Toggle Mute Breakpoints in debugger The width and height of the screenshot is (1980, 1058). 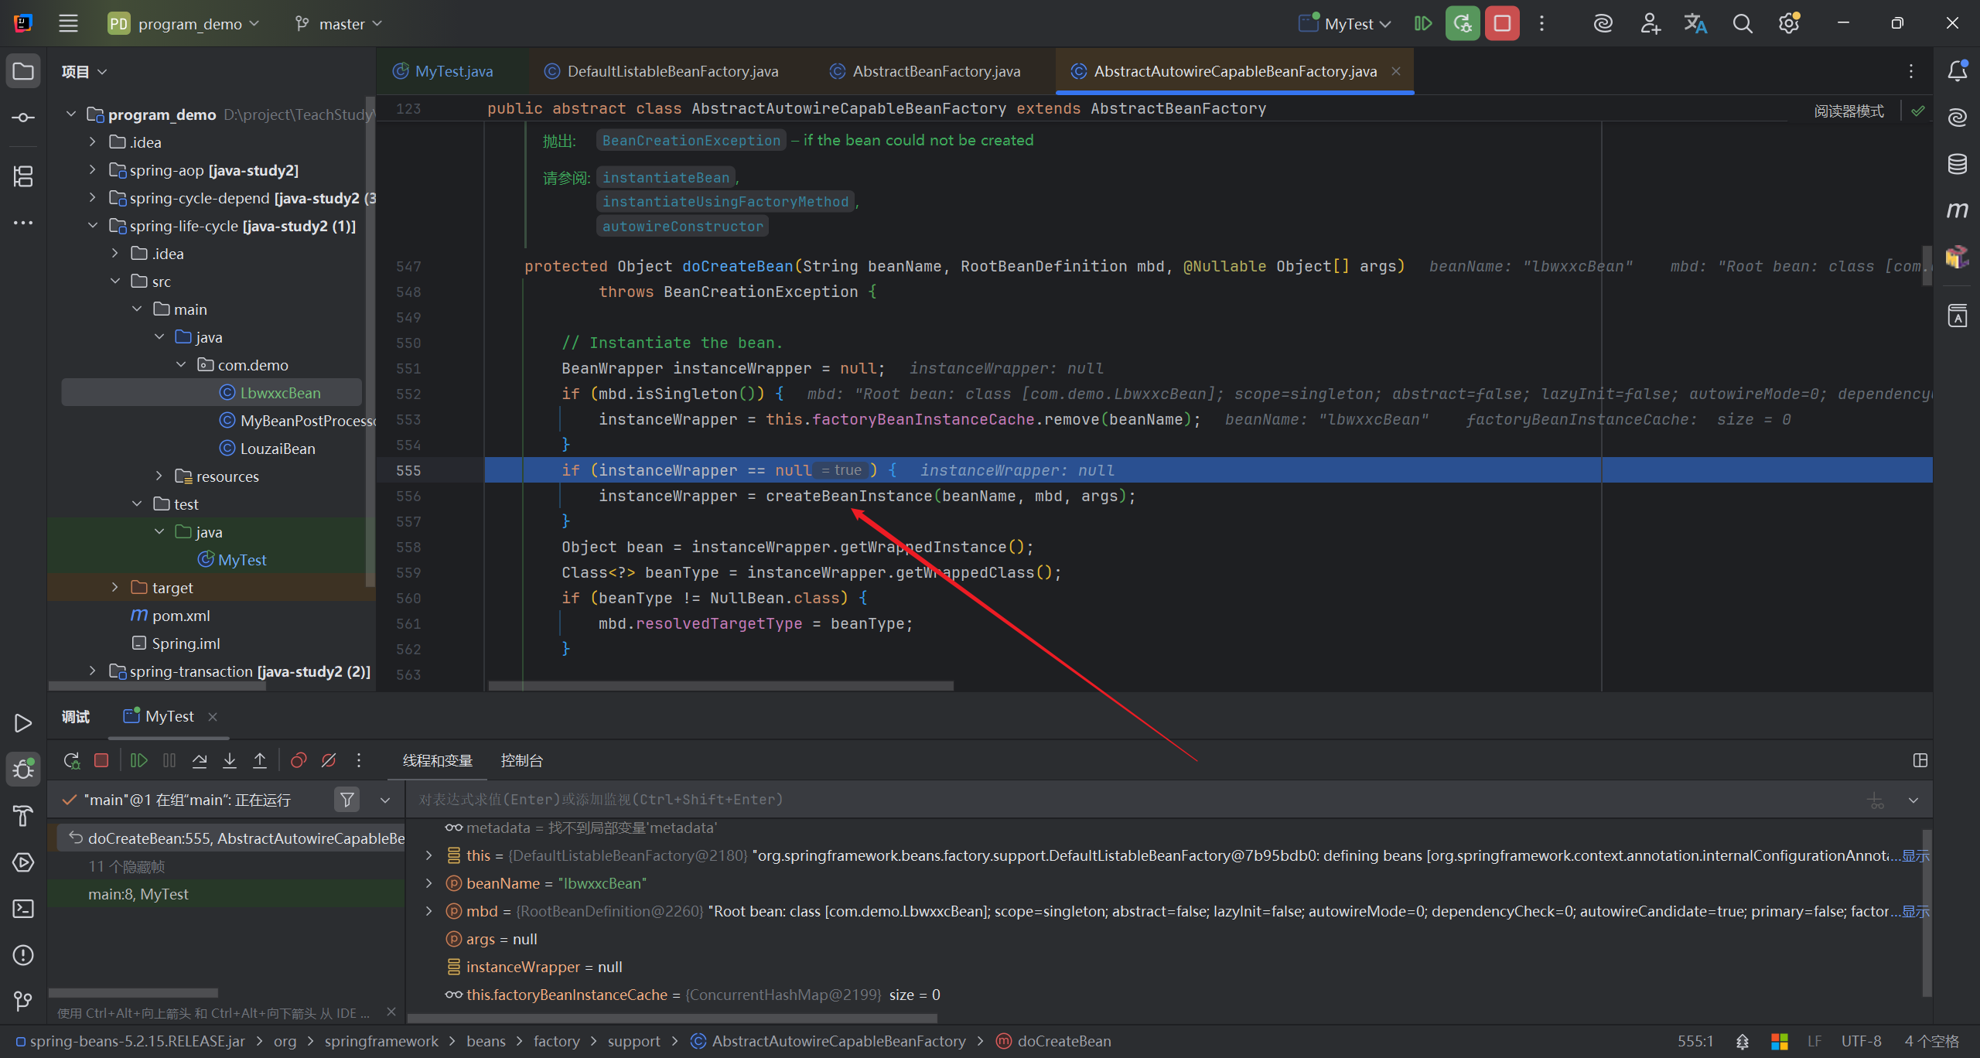coord(329,760)
